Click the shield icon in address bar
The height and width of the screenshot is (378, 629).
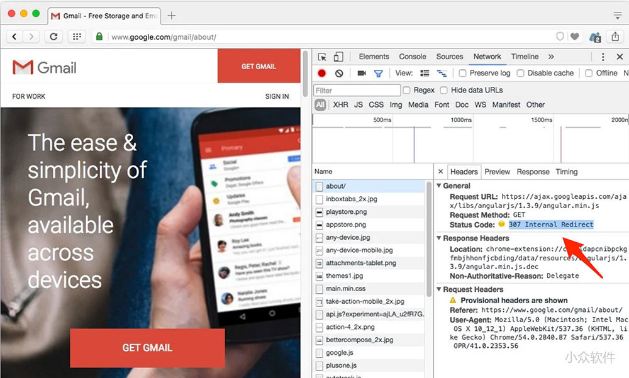560,36
